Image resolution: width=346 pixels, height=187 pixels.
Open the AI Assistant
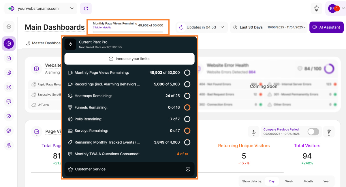coord(326,27)
